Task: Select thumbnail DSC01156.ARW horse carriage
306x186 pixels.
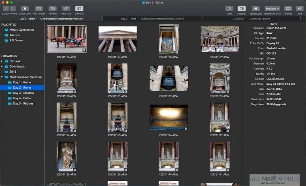Action: 67,39
